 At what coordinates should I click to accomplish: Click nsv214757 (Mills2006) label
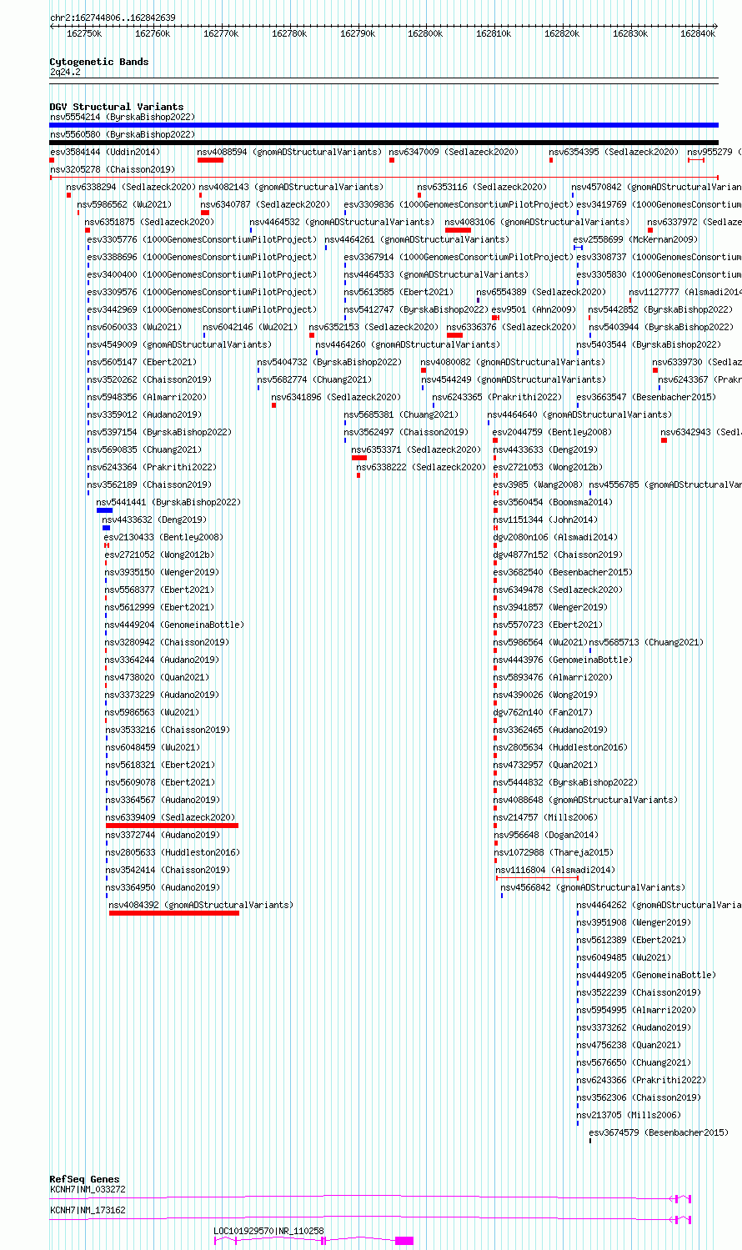pyautogui.click(x=545, y=817)
